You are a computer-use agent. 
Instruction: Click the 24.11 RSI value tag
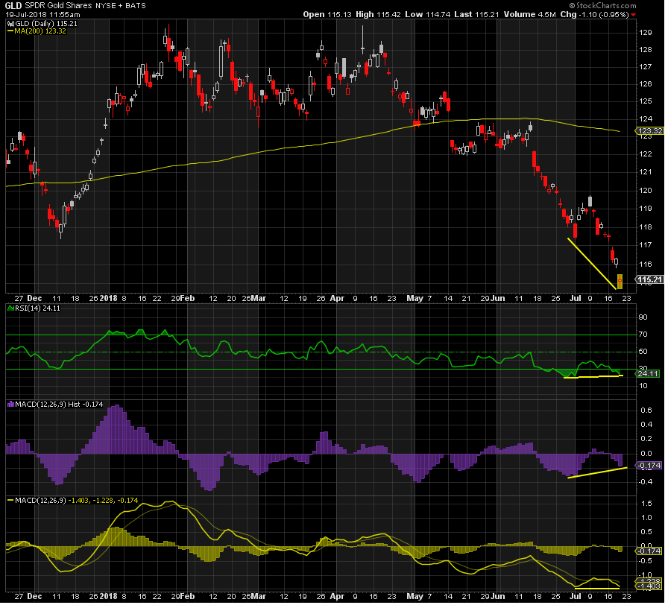[x=648, y=373]
